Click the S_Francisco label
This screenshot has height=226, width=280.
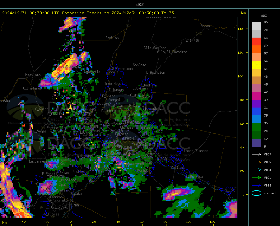(122, 69)
